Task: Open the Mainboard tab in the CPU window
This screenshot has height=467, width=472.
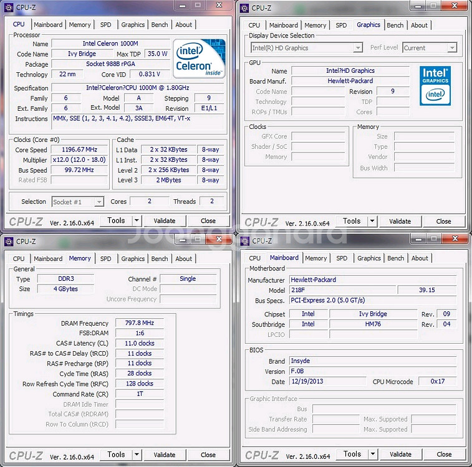Action: (48, 25)
